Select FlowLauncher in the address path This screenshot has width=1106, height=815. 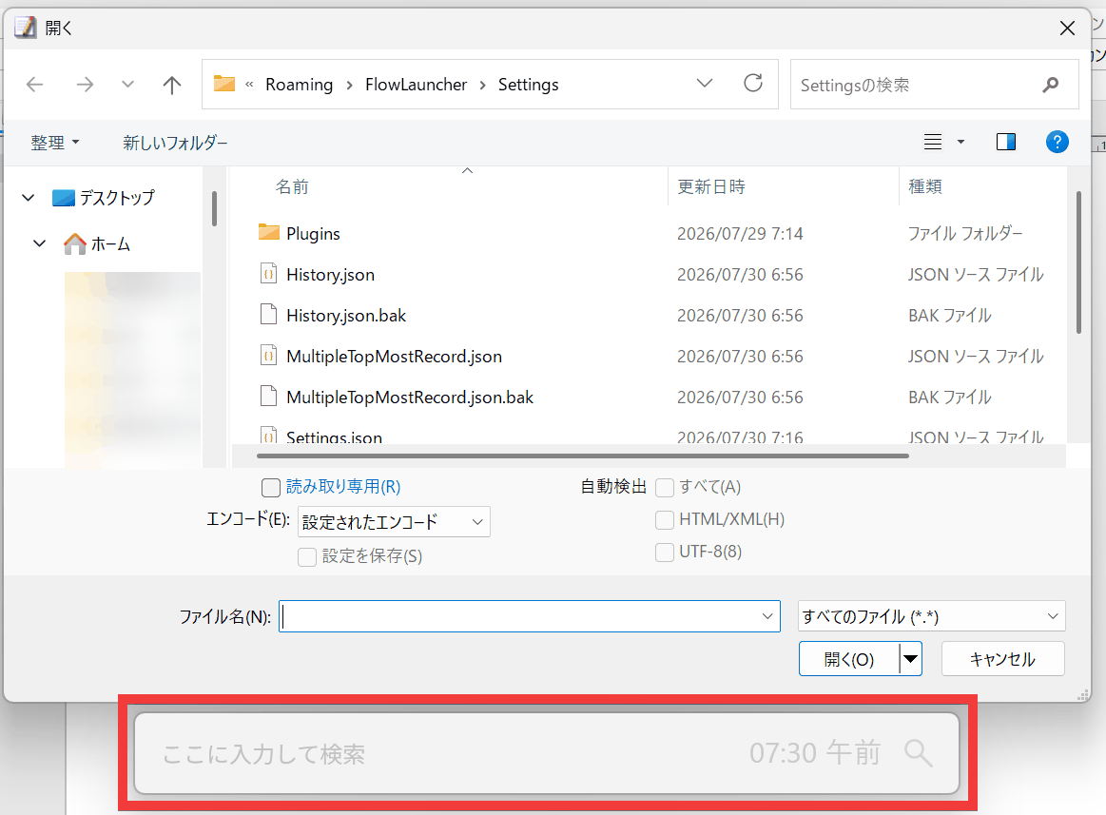pos(417,85)
